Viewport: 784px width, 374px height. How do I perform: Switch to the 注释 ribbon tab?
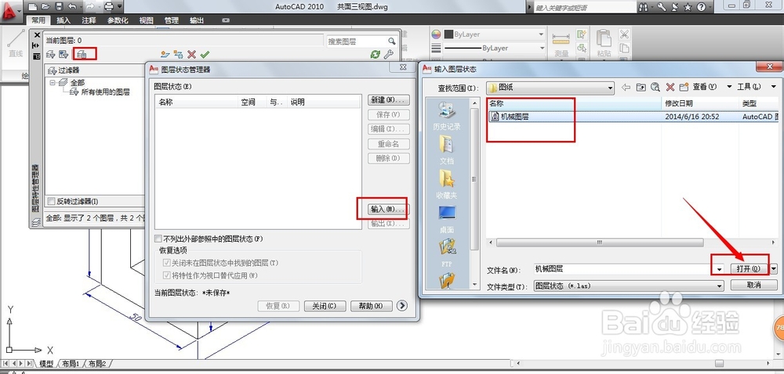pos(89,20)
